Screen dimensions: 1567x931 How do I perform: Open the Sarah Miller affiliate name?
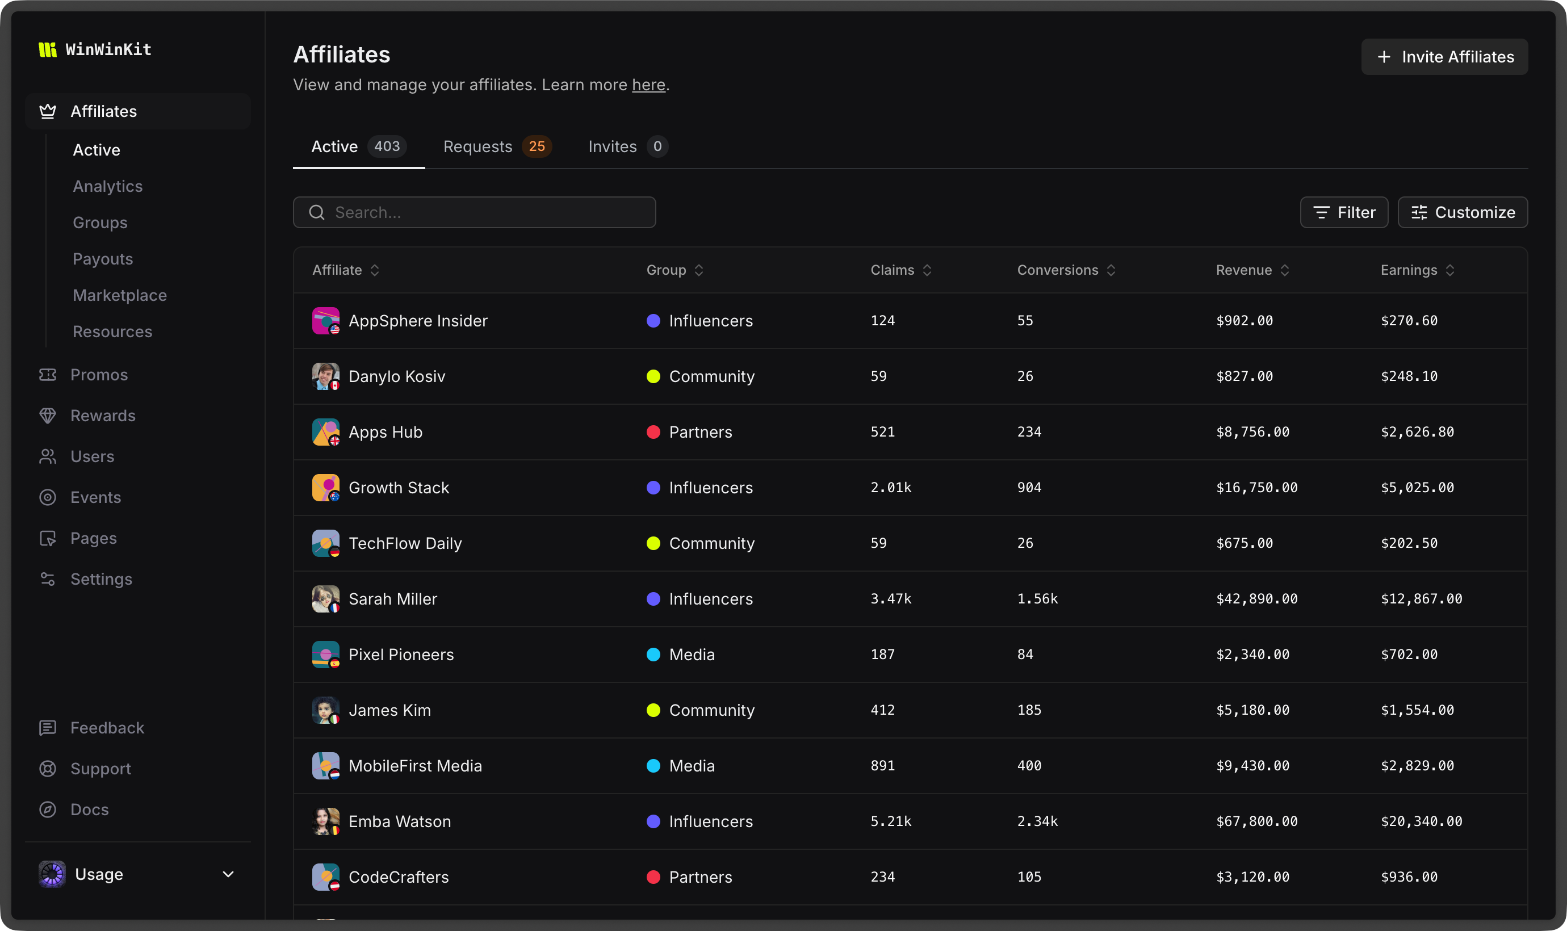tap(393, 599)
